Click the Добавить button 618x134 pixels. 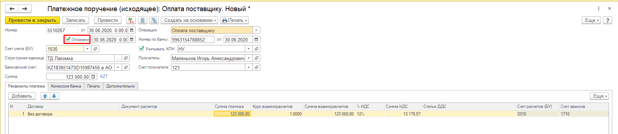22,96
